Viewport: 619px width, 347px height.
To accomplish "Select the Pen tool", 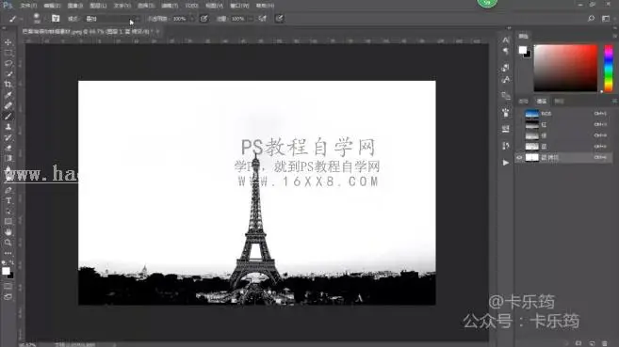I will point(8,190).
